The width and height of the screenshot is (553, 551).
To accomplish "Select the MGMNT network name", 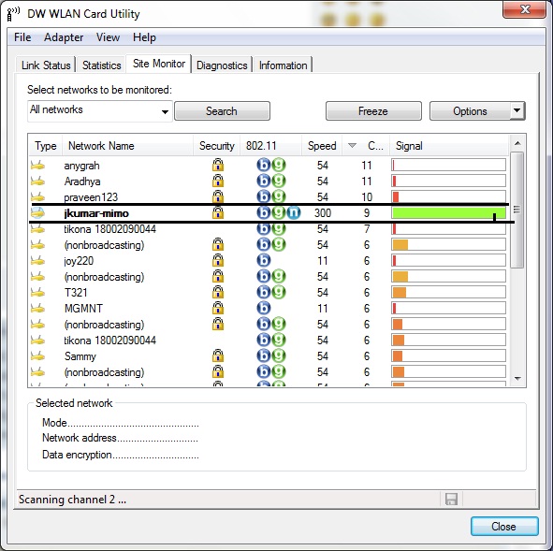I will click(x=83, y=308).
